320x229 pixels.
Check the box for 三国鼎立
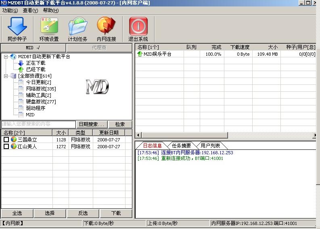coord(6,140)
